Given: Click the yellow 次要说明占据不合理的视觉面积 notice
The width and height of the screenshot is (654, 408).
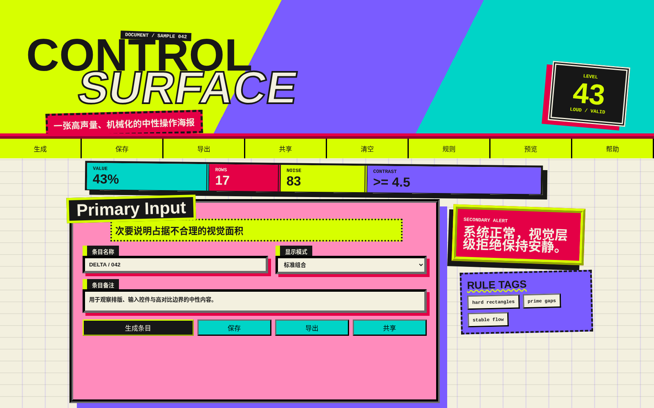Looking at the screenshot, I should coord(257,231).
